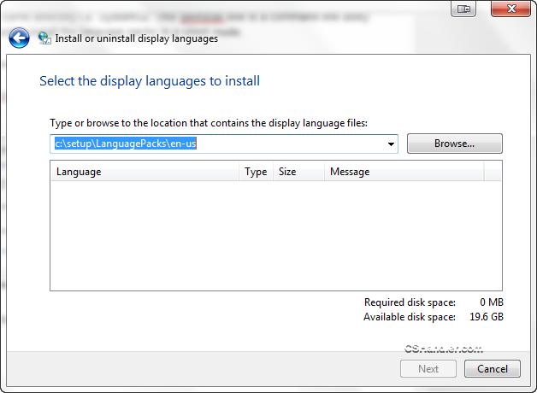The image size is (537, 393).
Task: Sort by the Type column header
Action: [256, 172]
